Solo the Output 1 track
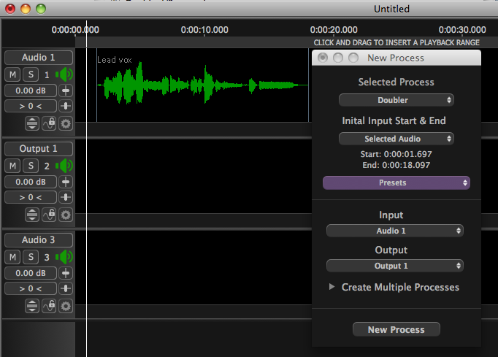The width and height of the screenshot is (498, 357). point(30,166)
